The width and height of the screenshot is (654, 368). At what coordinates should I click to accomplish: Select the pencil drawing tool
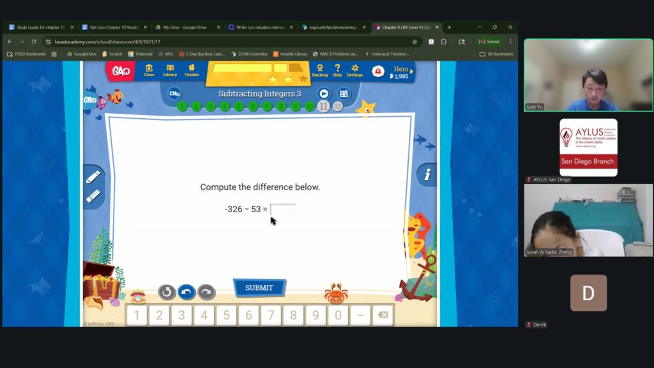point(93,177)
